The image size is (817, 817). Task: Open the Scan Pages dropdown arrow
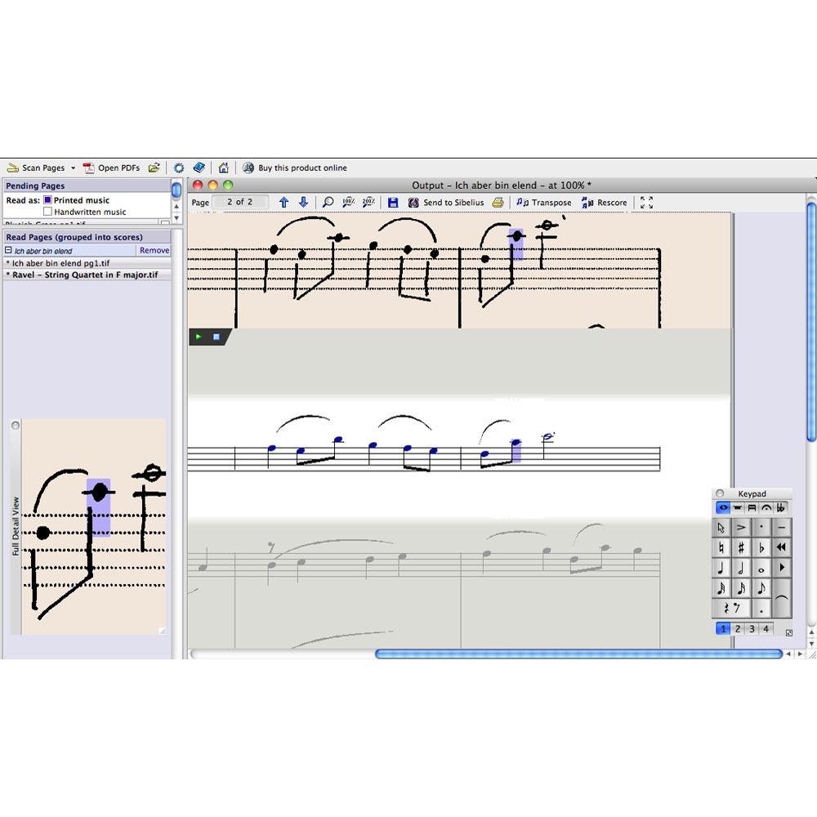[72, 167]
